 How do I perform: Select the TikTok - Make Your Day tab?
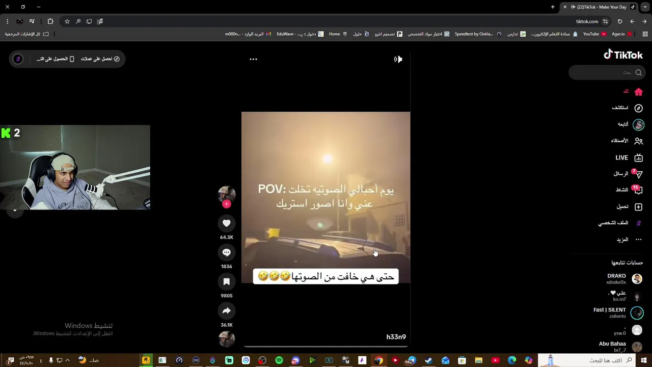[x=600, y=7]
